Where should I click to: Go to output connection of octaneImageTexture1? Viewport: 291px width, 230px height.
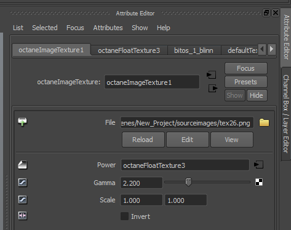[213, 89]
